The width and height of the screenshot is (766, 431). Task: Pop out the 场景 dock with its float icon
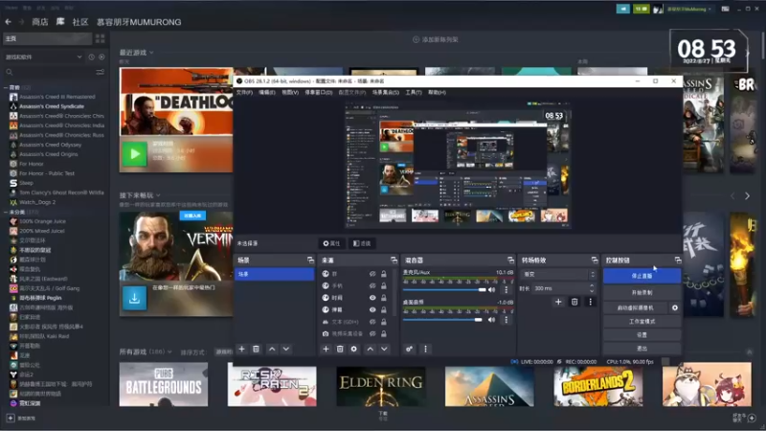pos(310,260)
